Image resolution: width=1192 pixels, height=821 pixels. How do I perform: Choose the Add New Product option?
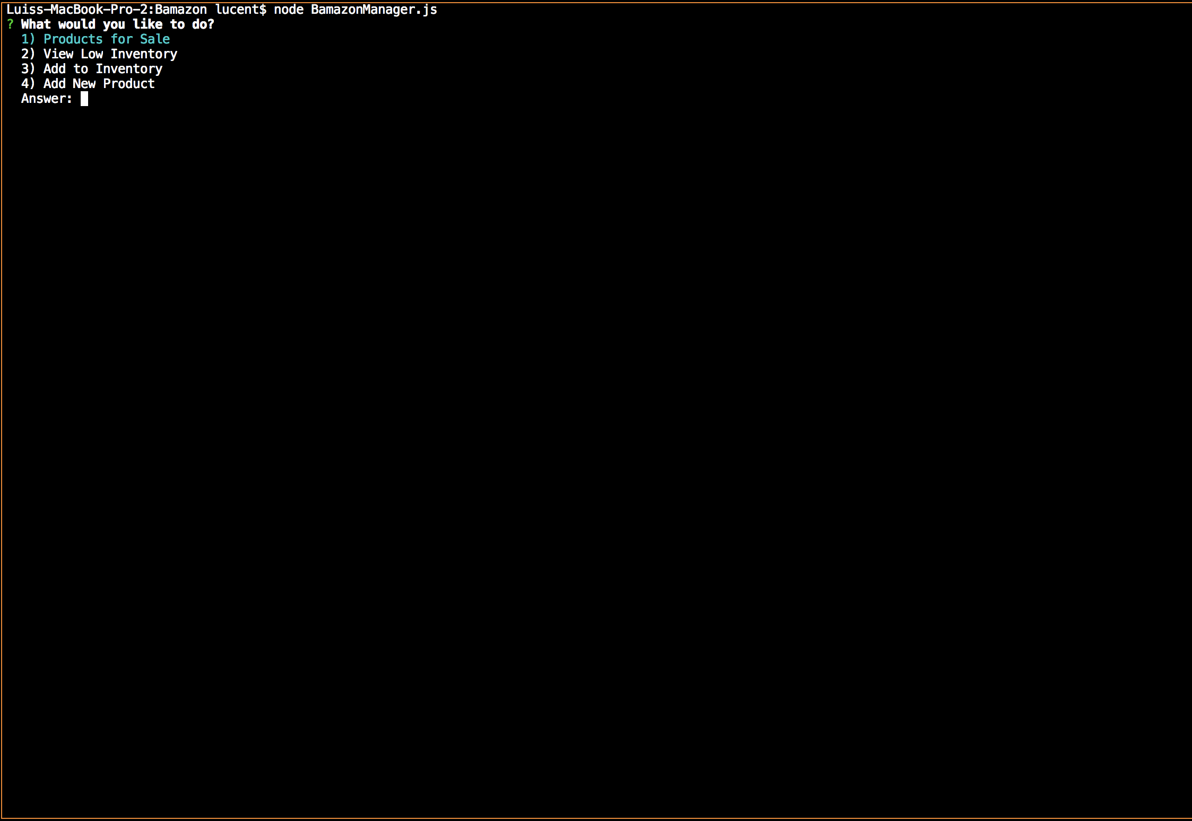(x=99, y=84)
